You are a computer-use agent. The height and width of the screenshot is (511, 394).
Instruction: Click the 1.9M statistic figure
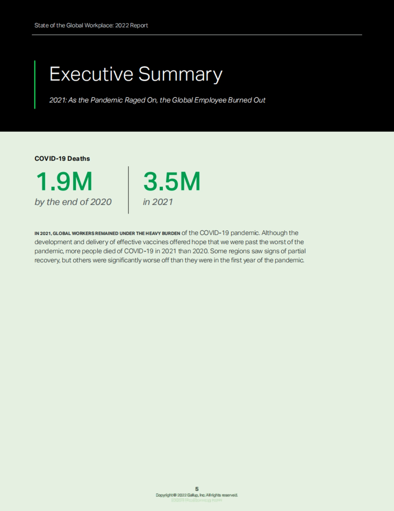click(64, 181)
